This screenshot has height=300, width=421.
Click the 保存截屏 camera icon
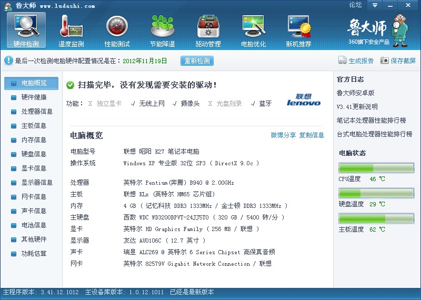coord(385,61)
